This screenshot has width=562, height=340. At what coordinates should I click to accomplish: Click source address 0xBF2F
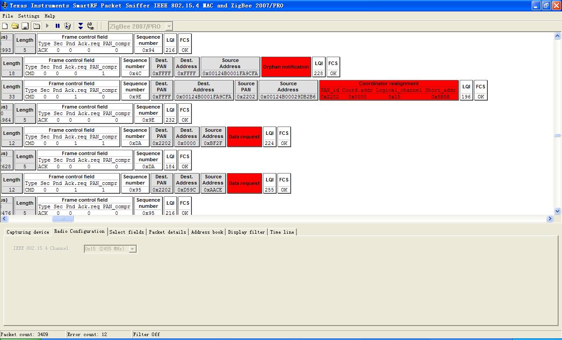213,143
